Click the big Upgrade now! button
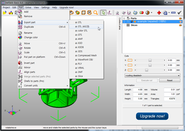 (152, 116)
